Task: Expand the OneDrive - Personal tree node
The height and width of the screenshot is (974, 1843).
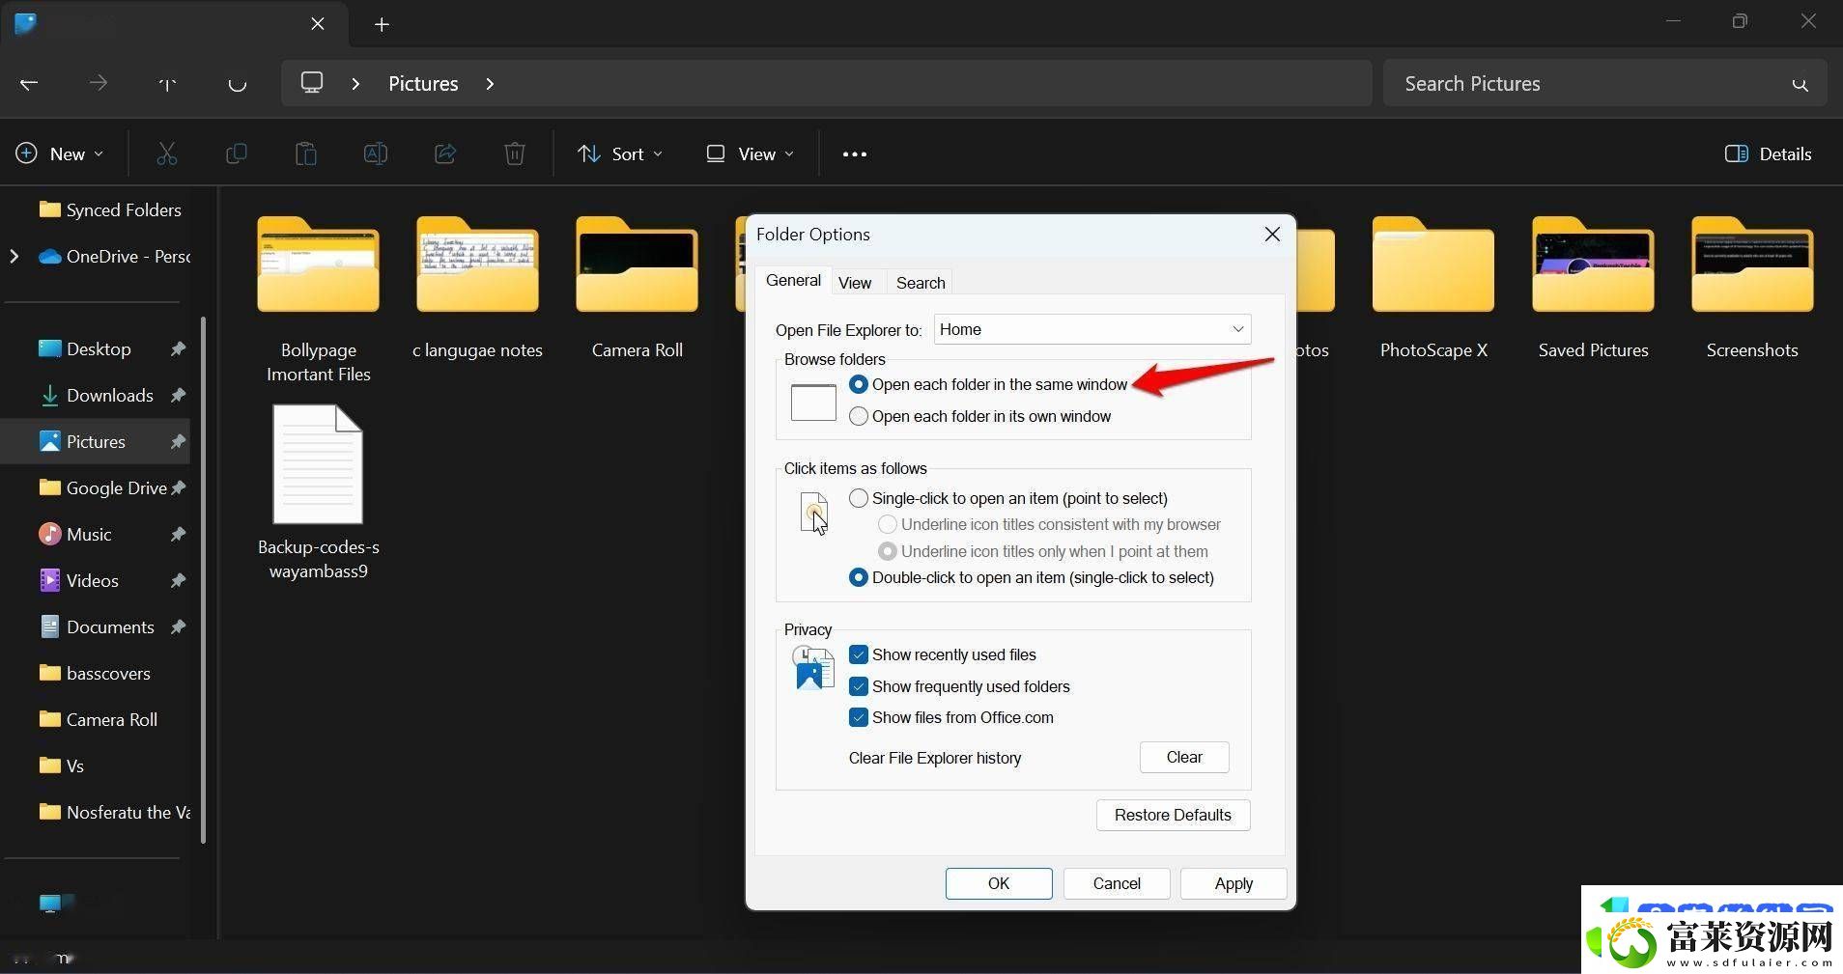Action: 14,256
